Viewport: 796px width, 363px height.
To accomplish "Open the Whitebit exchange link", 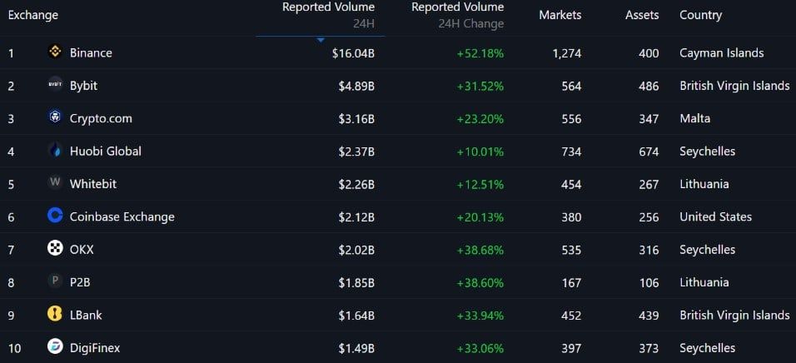I will (x=93, y=184).
